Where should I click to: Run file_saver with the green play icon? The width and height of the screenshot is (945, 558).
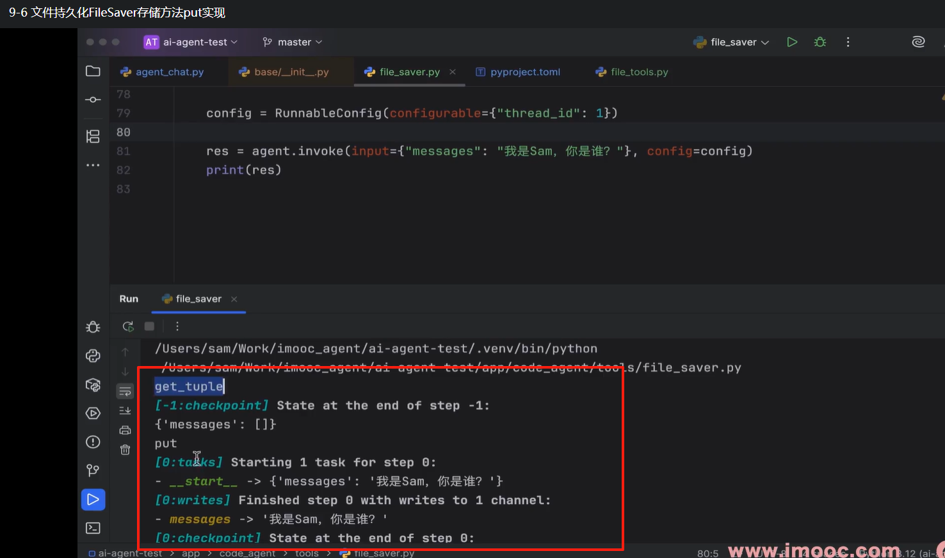792,42
